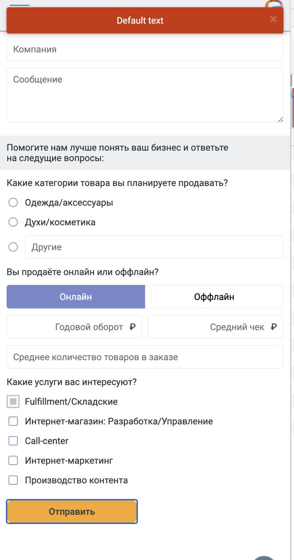
Task: Toggle the Fulfillment/Складские checkbox
Action: pos(13,402)
